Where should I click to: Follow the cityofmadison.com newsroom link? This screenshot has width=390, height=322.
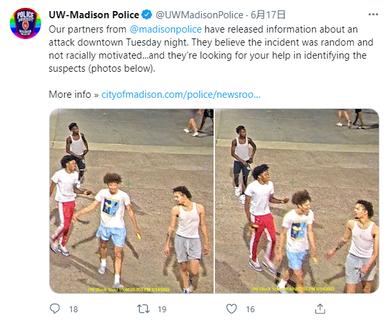[x=181, y=95]
